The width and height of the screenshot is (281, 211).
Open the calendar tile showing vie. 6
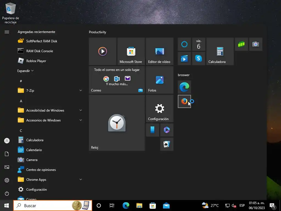199,44
